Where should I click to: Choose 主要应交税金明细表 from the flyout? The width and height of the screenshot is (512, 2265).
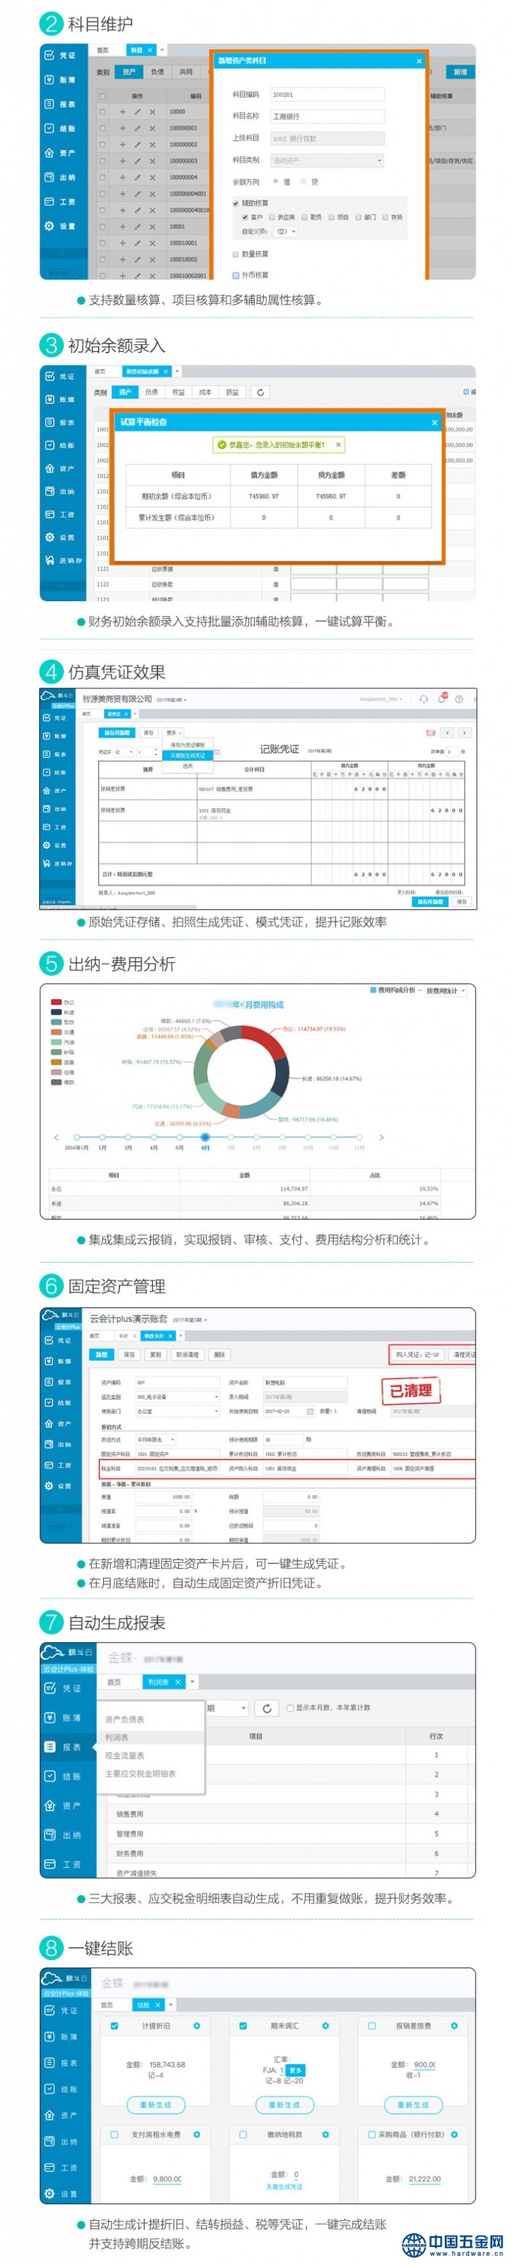tap(141, 1773)
